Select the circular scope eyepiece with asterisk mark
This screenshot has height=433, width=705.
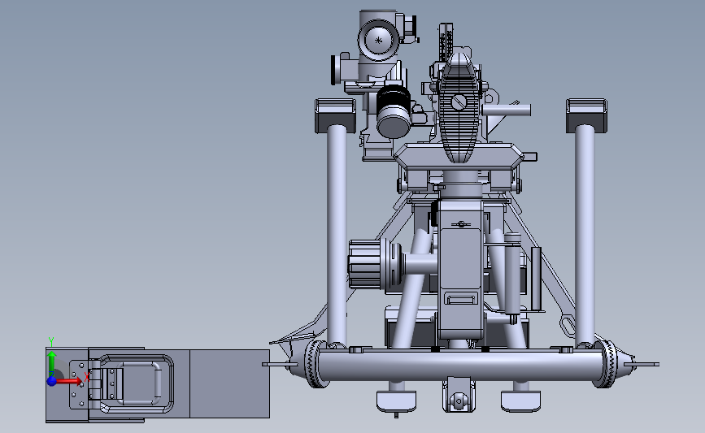[378, 41]
